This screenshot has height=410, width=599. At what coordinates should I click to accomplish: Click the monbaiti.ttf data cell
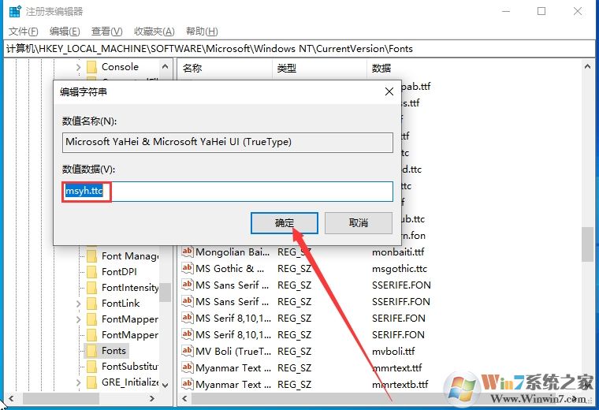(x=398, y=252)
